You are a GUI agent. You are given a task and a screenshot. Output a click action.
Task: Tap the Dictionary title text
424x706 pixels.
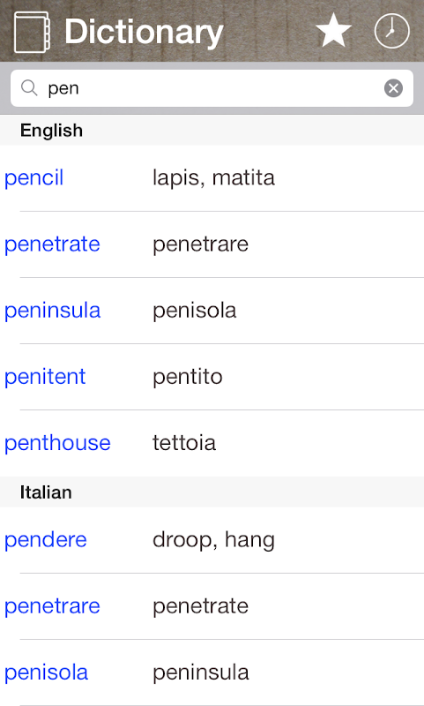(144, 33)
